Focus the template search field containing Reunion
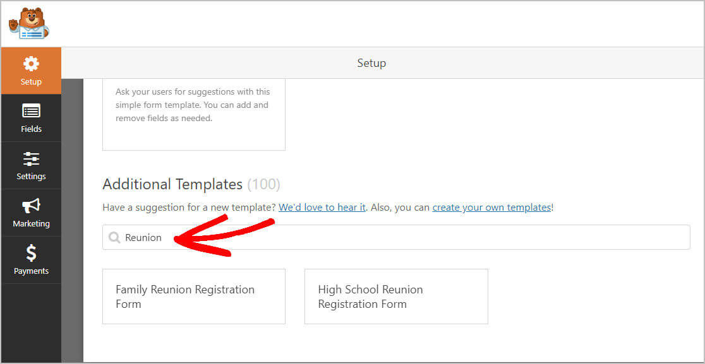 pos(396,237)
